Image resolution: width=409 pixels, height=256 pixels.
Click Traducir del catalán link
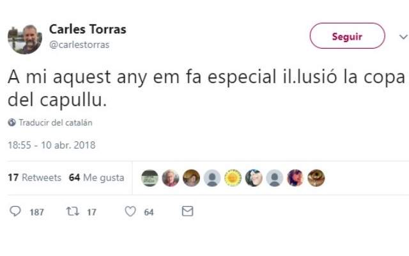pyautogui.click(x=56, y=122)
